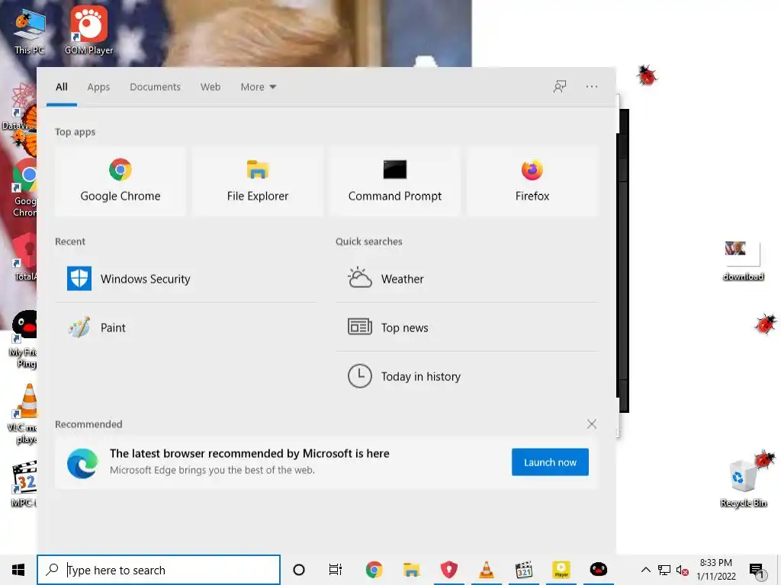Open GOM Player on taskbar

(561, 570)
